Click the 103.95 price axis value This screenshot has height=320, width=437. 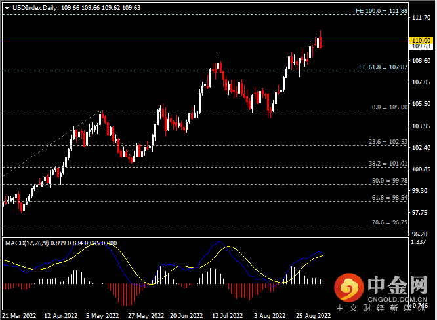[x=421, y=126]
